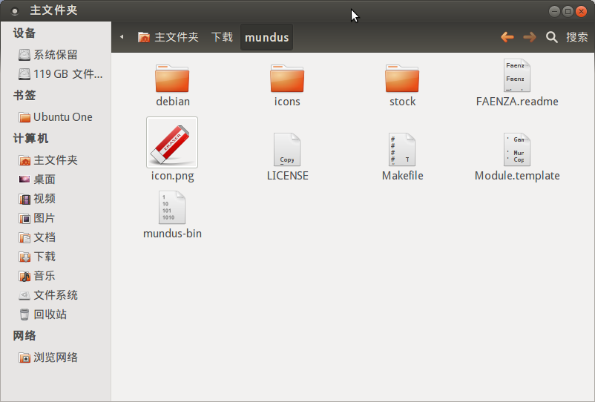Close the file manager window
The height and width of the screenshot is (402, 595).
(581, 11)
